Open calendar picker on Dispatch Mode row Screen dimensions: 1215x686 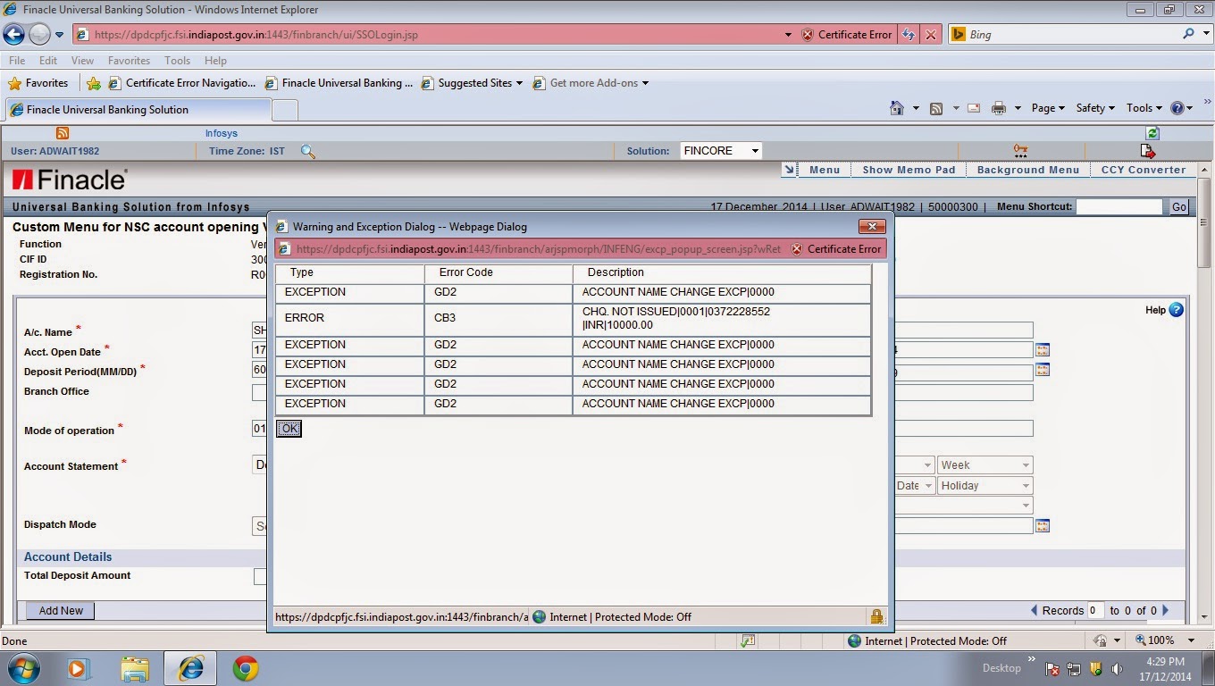pos(1043,526)
